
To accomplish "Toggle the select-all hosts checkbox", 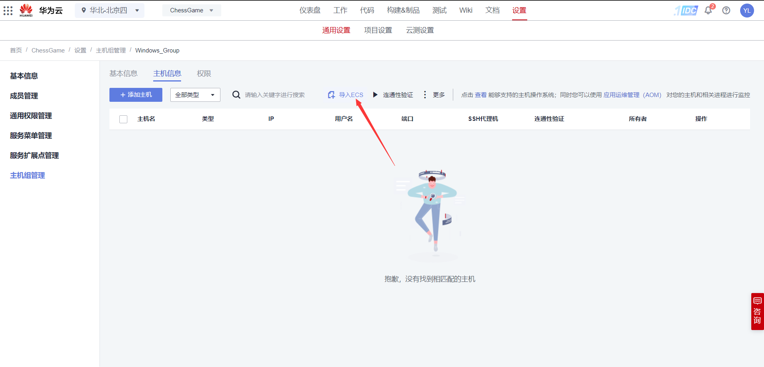I will [123, 119].
